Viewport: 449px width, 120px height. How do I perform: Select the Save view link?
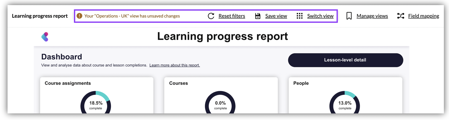[x=276, y=16]
